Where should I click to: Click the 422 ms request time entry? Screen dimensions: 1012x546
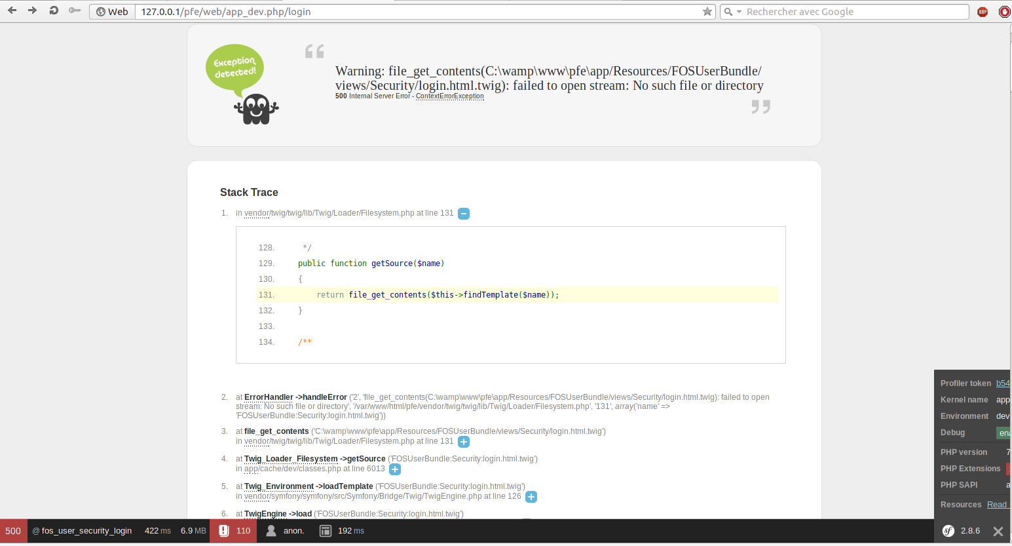coord(158,531)
